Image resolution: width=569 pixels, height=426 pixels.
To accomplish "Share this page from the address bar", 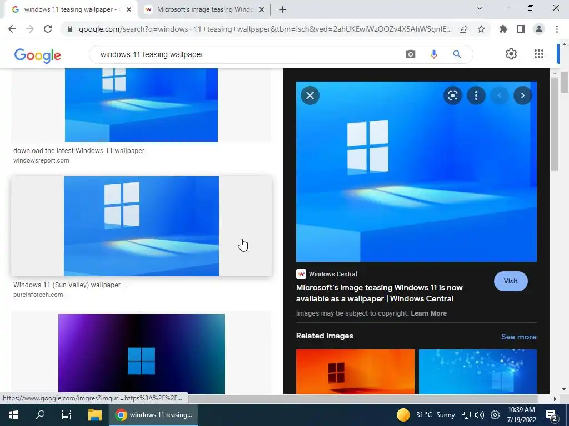I will tap(463, 29).
